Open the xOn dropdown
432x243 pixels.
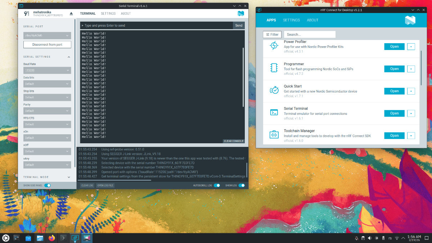(x=47, y=138)
